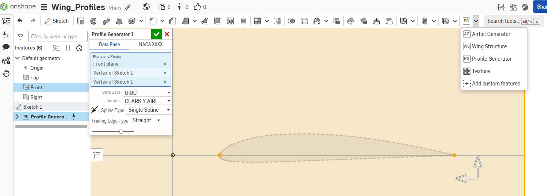Choose Profile Generator from the menu

pyautogui.click(x=494, y=59)
